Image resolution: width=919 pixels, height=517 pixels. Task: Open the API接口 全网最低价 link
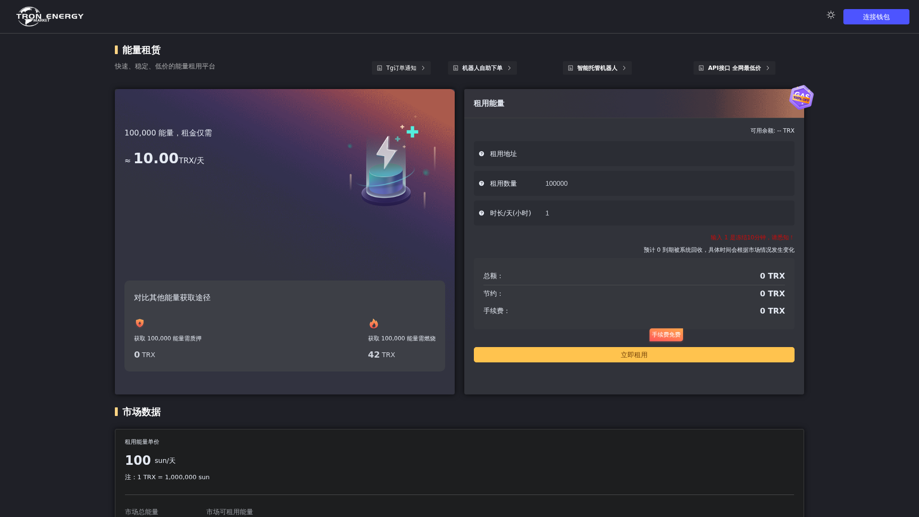tap(734, 68)
